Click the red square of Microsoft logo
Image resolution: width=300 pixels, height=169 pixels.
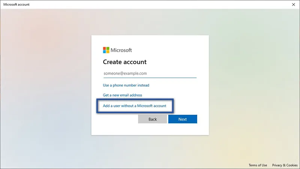105,48
